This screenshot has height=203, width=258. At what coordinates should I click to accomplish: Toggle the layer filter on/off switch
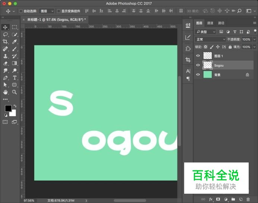(x=255, y=31)
